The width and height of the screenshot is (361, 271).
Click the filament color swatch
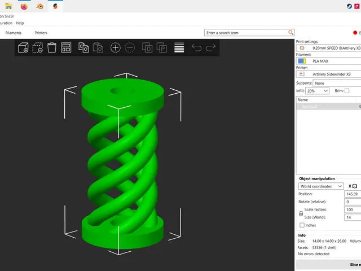(302, 61)
